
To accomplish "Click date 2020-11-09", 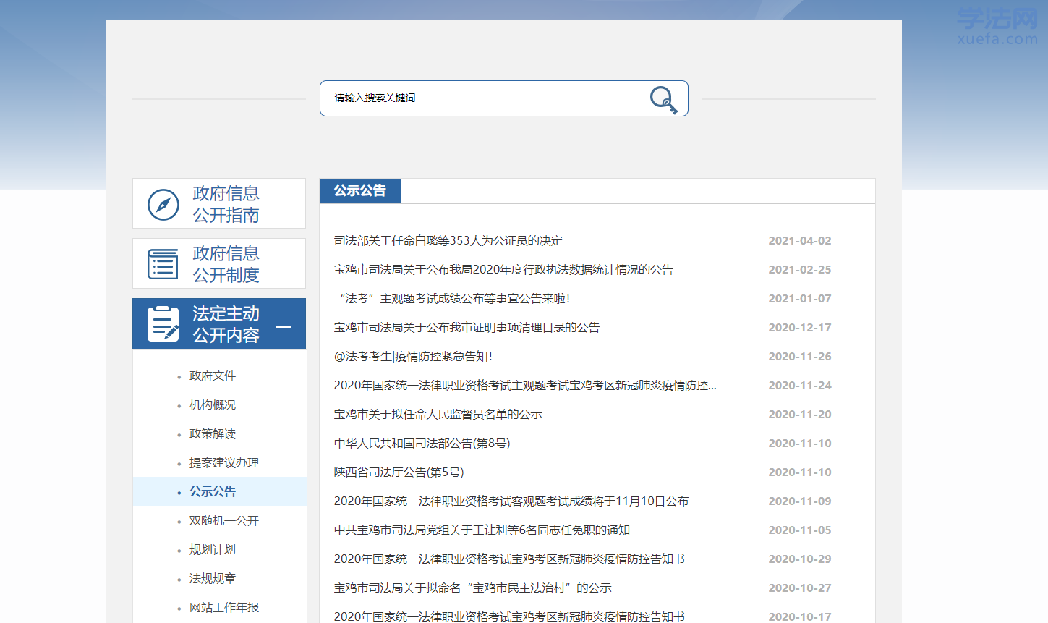I will click(800, 501).
